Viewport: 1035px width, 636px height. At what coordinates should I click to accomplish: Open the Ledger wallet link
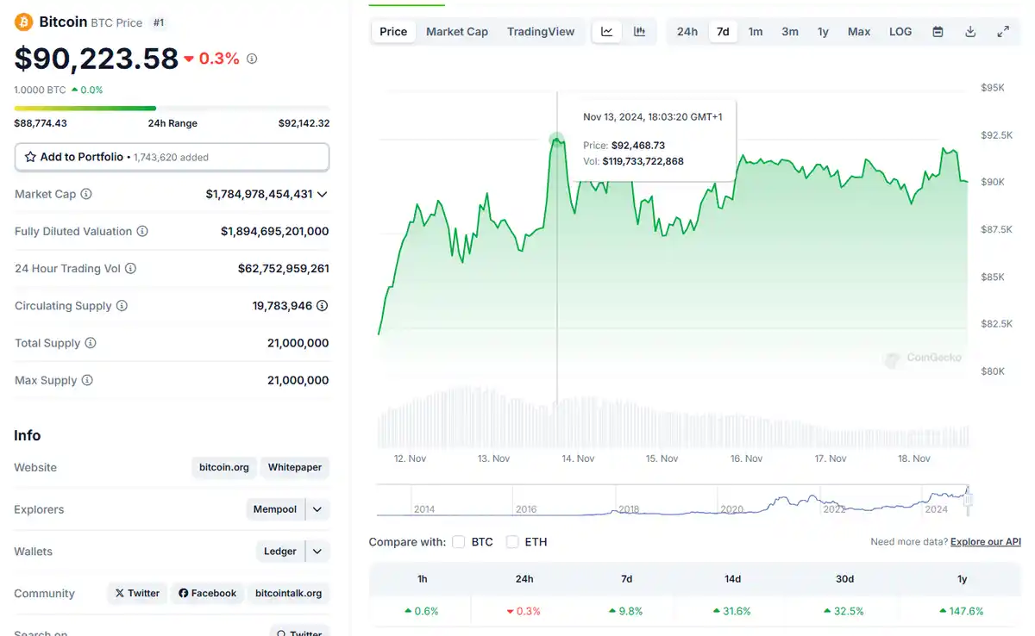coord(280,552)
